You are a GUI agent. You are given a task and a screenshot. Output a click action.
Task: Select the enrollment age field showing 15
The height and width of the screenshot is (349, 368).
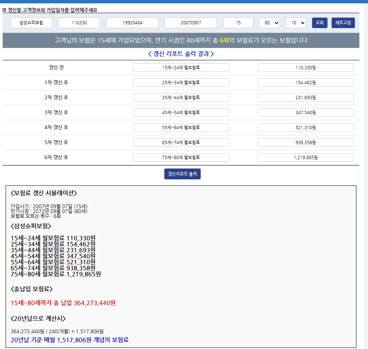click(238, 23)
